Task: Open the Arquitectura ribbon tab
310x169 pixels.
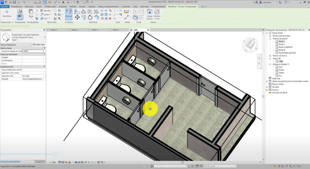Action: (x=17, y=6)
